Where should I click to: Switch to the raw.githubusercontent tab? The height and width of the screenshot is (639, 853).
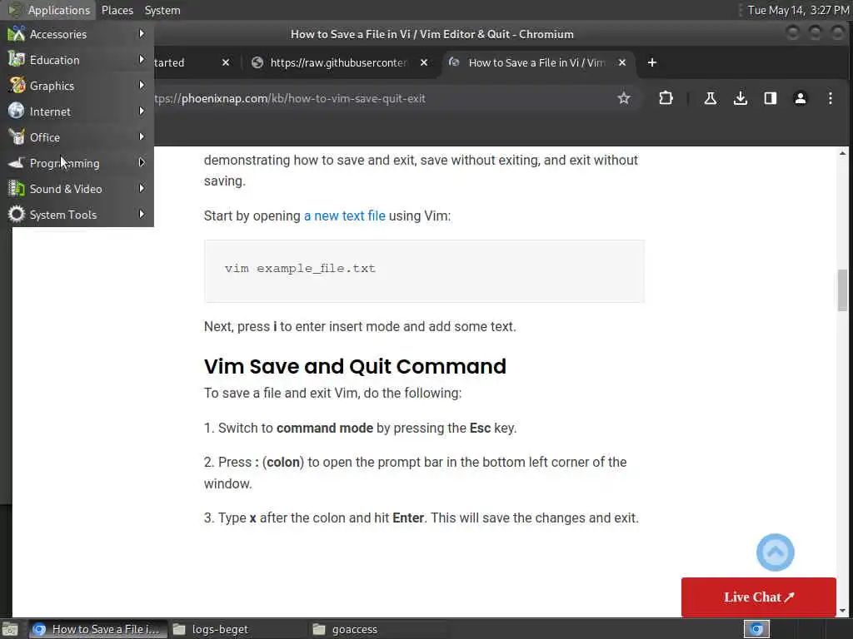point(341,62)
